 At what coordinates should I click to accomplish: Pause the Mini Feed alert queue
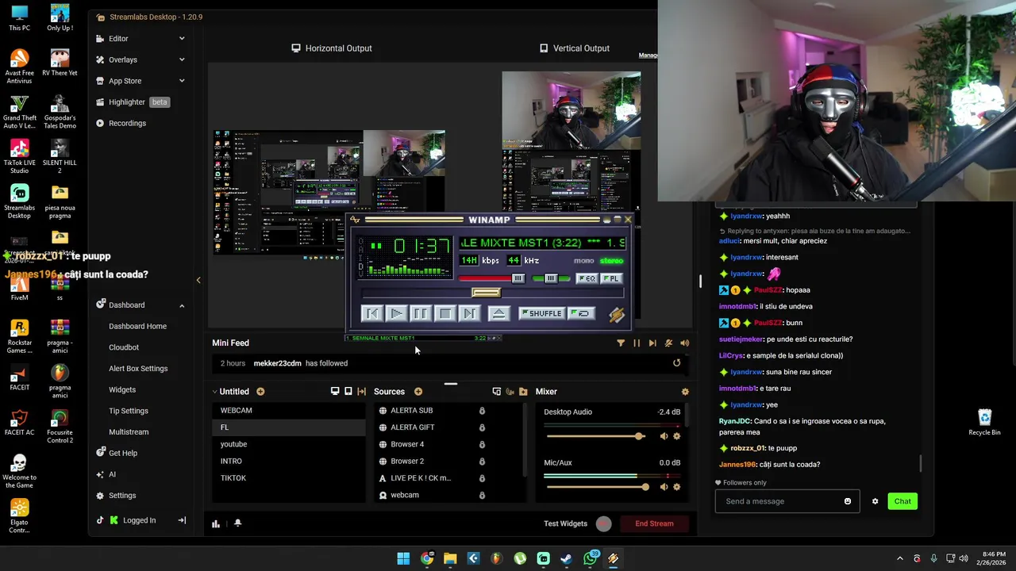tap(637, 343)
